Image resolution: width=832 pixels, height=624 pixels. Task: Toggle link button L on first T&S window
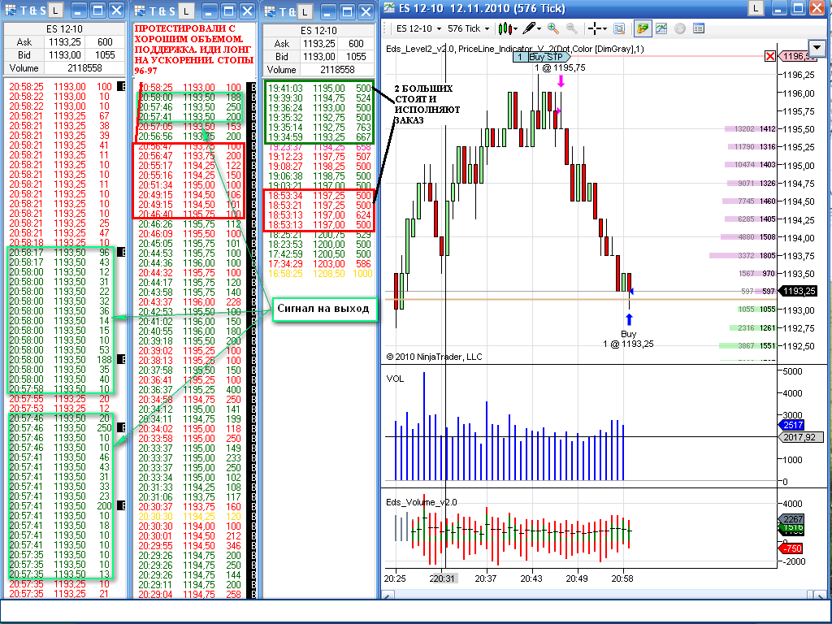[54, 11]
